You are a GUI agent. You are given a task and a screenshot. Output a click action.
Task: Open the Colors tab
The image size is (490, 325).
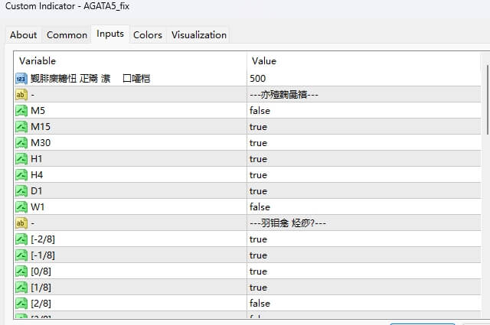coord(148,35)
